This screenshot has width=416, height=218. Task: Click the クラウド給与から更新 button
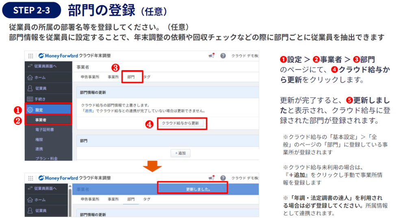point(180,123)
